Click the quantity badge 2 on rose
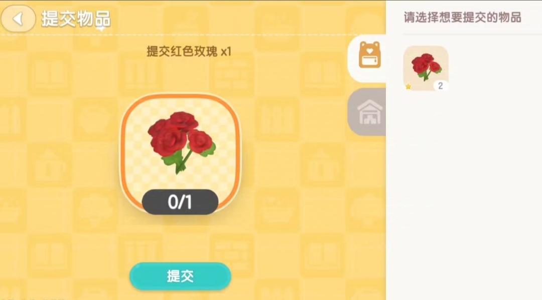Image resolution: width=542 pixels, height=300 pixels. [x=441, y=86]
